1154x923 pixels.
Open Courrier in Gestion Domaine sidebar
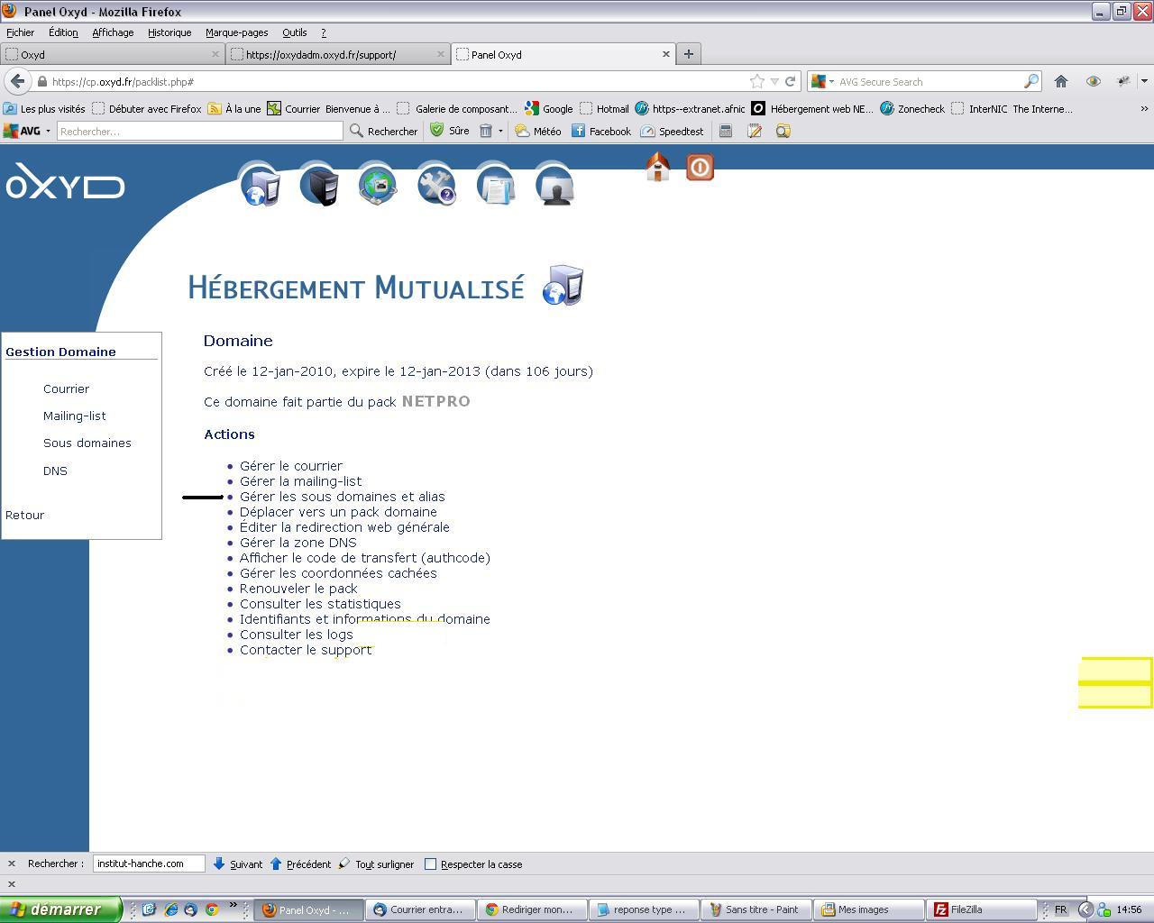tap(66, 388)
